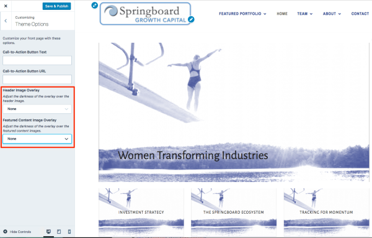372x238 pixels.
Task: Click the Call-to-Action Button Text label
Action: point(25,52)
